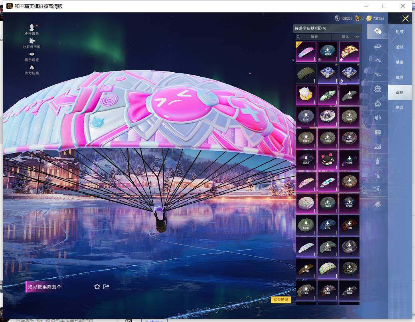Screen dimensions: 415x322
Task: Switch to the 装备 equipment tab
Action: click(400, 62)
